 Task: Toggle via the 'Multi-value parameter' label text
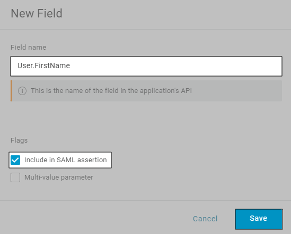[59, 177]
